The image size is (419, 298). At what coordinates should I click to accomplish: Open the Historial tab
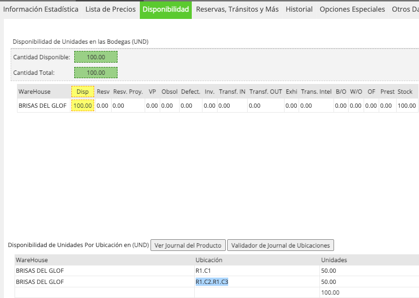(x=299, y=9)
